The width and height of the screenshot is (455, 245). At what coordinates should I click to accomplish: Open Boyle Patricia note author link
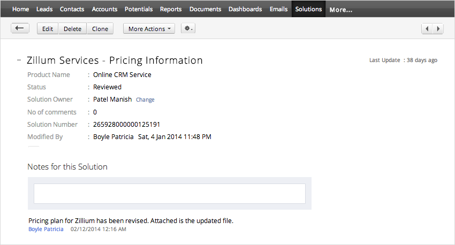coord(46,229)
